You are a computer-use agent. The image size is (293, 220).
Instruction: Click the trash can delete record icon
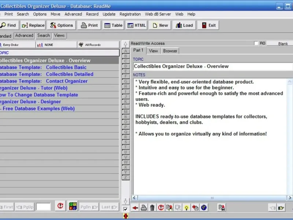(x=152, y=208)
